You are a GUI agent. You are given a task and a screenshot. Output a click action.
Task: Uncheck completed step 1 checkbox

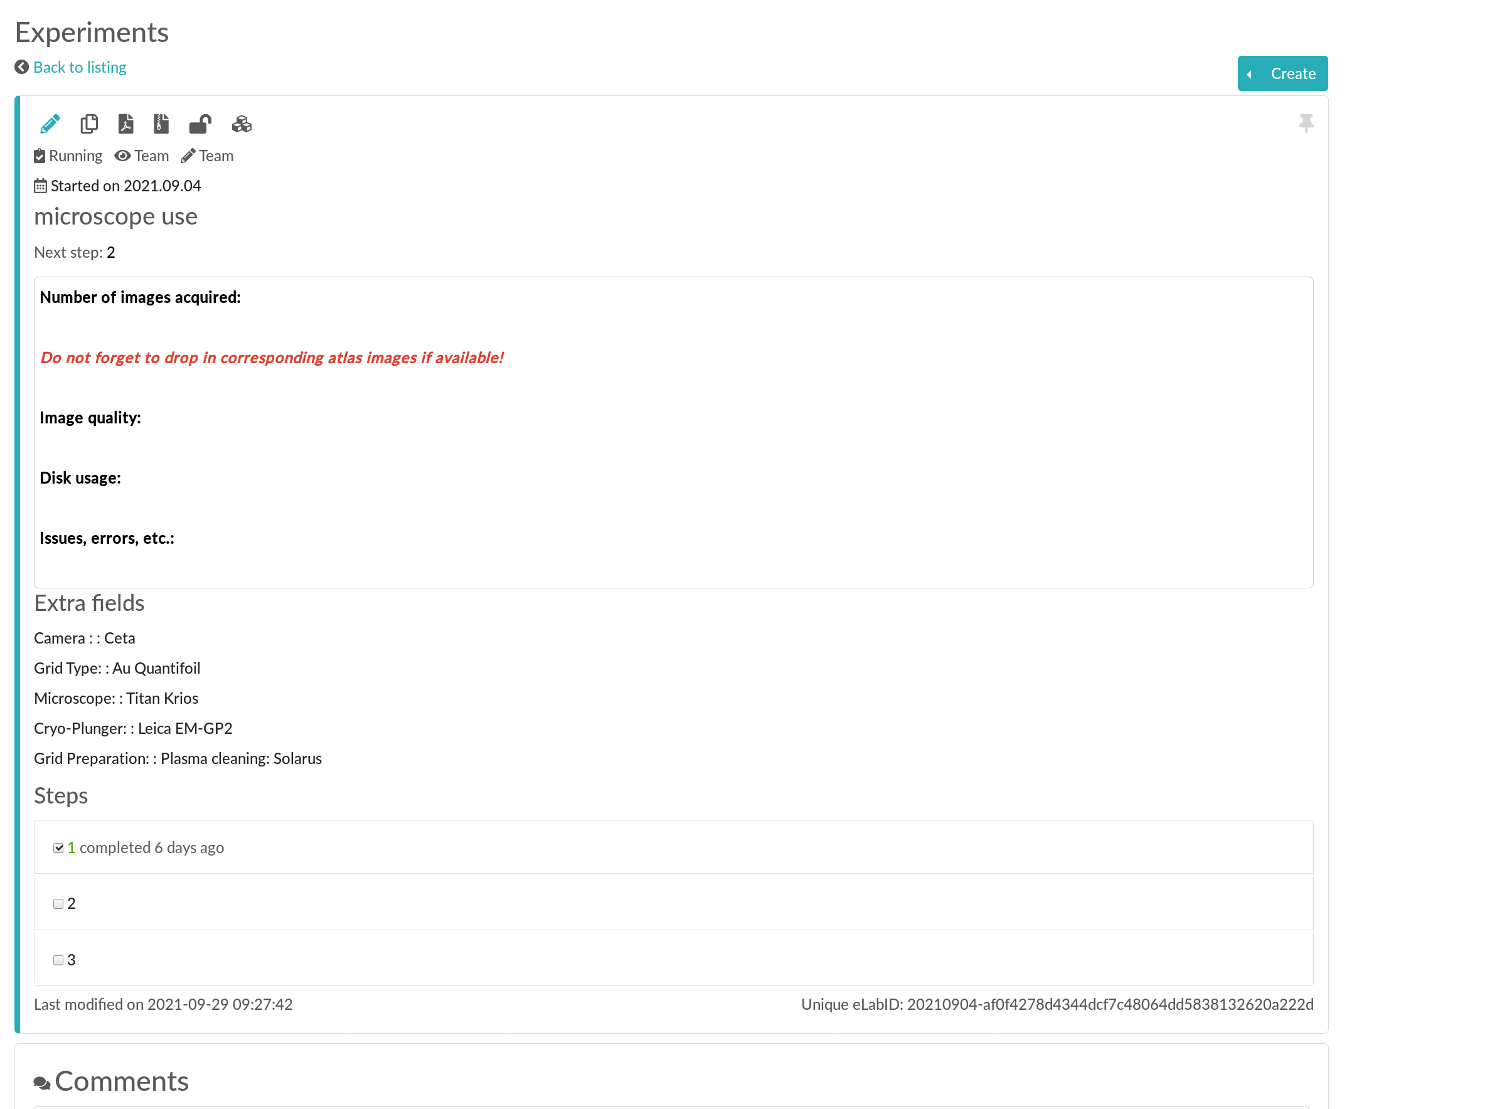coord(58,848)
